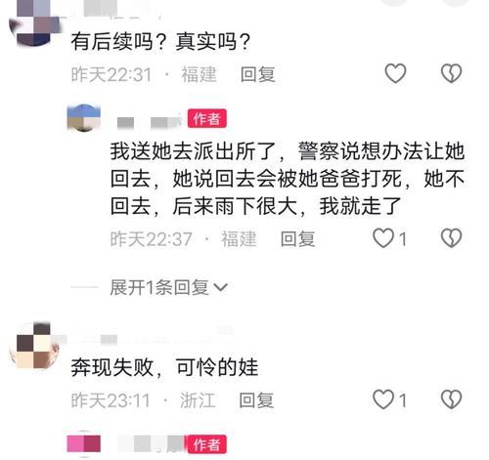Open the first commenter's profile avatar
The height and width of the screenshot is (460, 489).
tap(34, 21)
